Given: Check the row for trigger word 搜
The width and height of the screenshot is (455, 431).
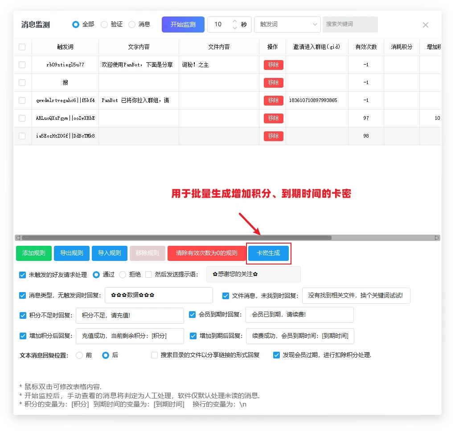Looking at the screenshot, I should [22, 82].
